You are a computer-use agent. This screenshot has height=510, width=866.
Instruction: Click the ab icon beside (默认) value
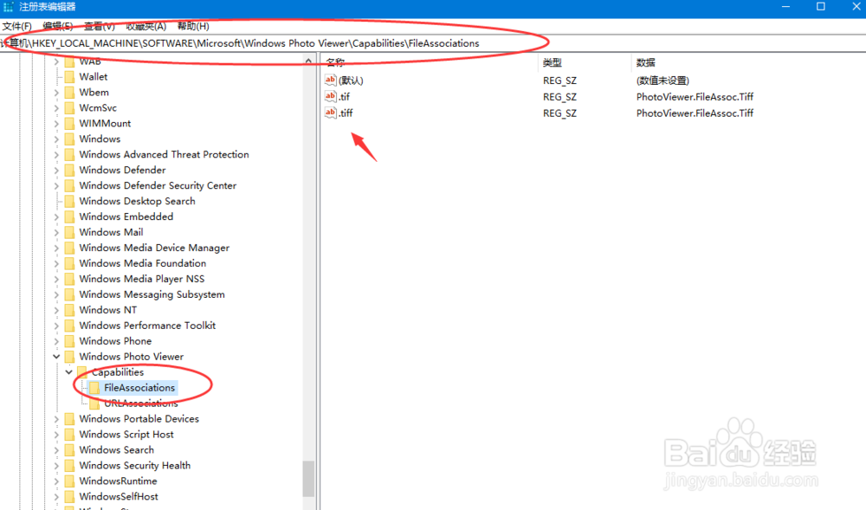point(330,80)
